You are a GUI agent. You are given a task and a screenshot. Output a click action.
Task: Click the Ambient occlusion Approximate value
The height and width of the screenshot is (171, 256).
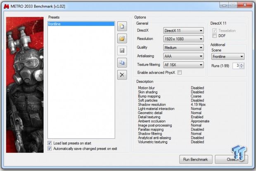pos(200,121)
